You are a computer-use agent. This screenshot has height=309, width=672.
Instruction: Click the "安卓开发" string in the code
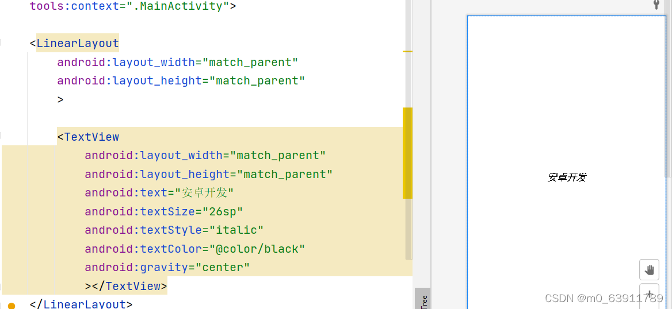click(x=204, y=192)
